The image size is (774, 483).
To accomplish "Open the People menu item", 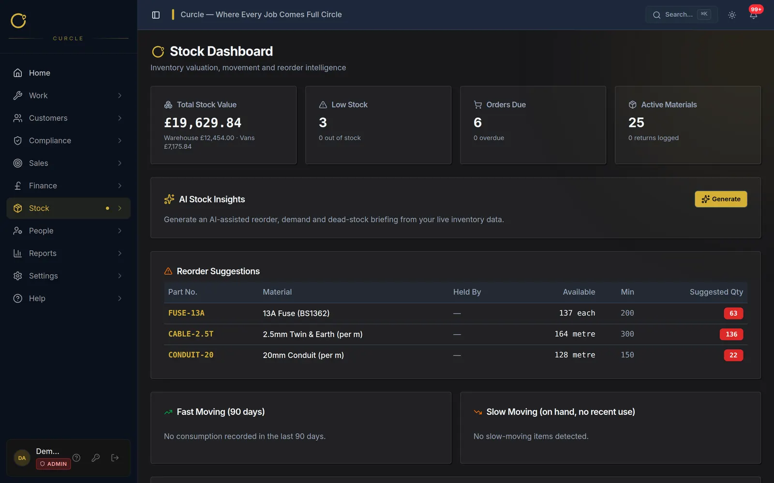I will coord(68,231).
